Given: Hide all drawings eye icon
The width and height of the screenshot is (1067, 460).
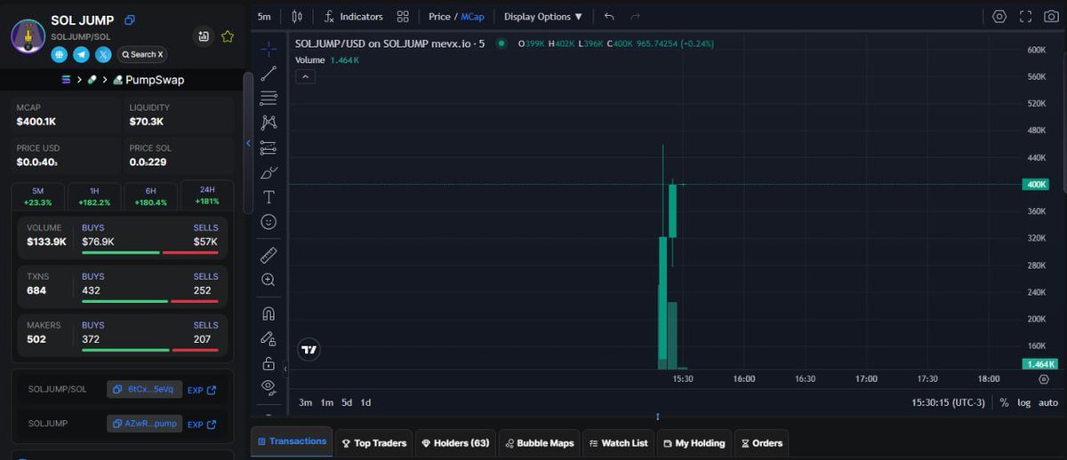Looking at the screenshot, I should click(269, 386).
